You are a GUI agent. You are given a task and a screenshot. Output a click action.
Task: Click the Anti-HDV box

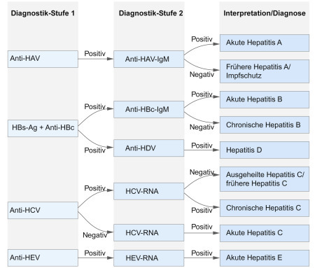[x=149, y=148]
